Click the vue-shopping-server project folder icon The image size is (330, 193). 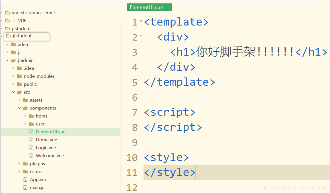coord(7,13)
